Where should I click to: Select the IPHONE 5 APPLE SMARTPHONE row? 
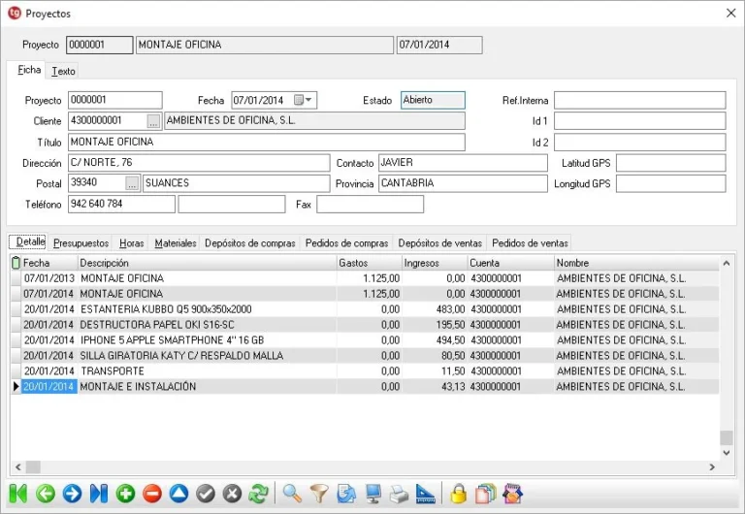pos(365,340)
